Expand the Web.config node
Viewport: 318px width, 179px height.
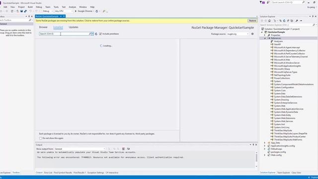265,155
